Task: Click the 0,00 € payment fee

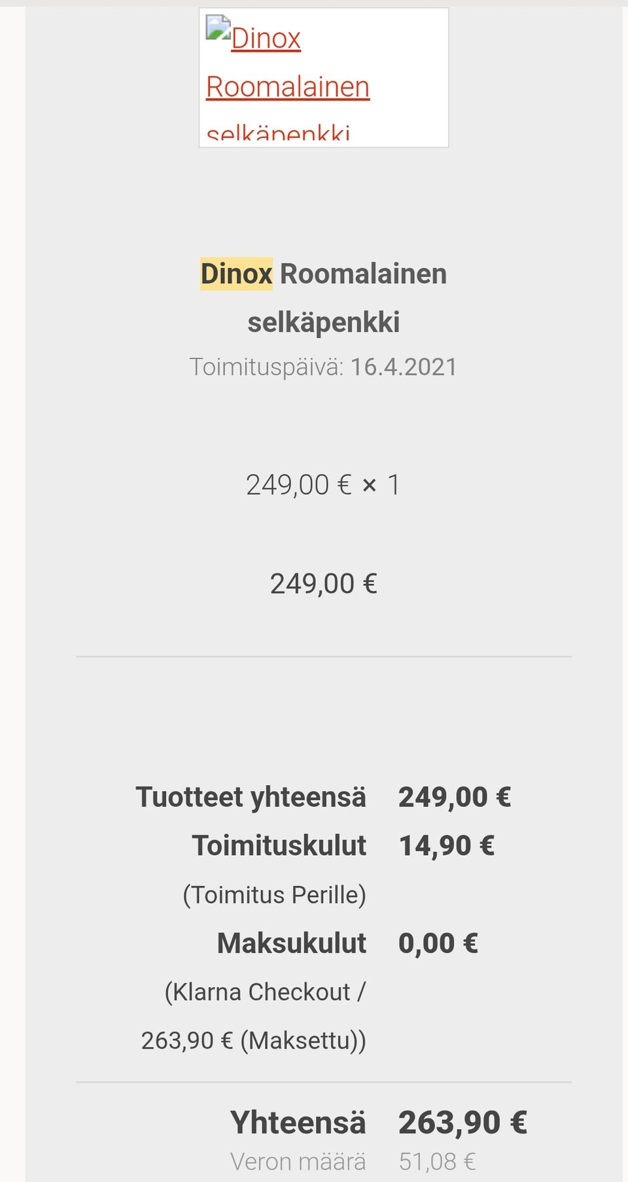Action: click(x=438, y=943)
